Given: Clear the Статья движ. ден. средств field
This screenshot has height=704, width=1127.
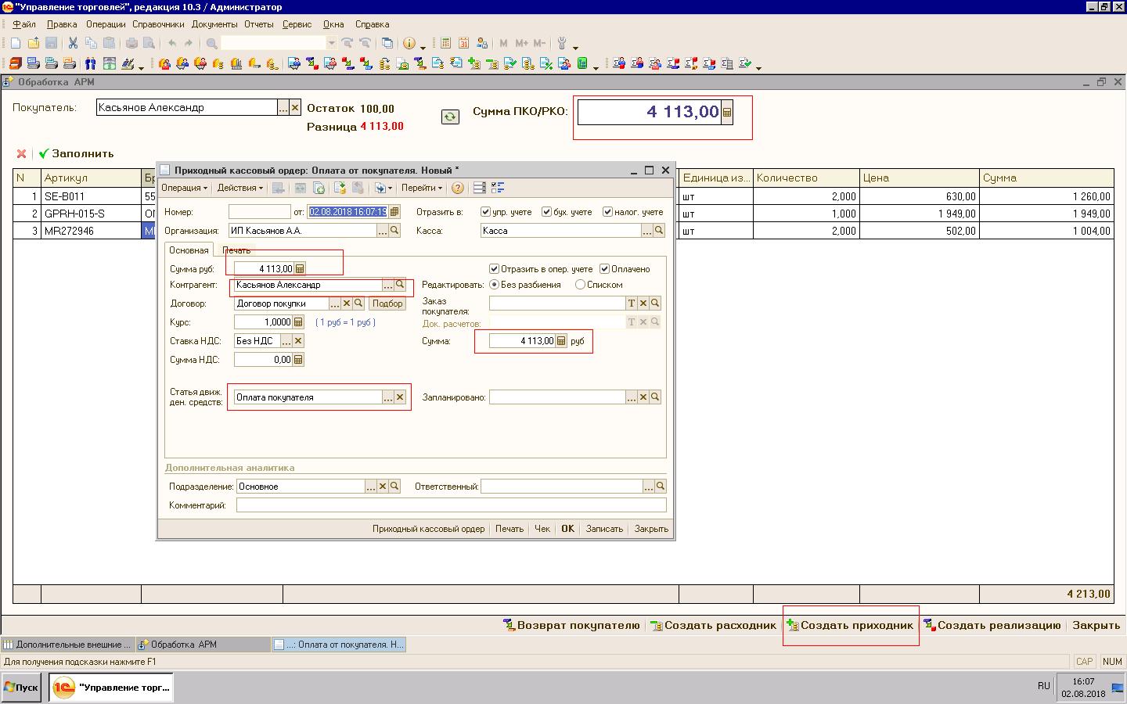Looking at the screenshot, I should (x=400, y=397).
